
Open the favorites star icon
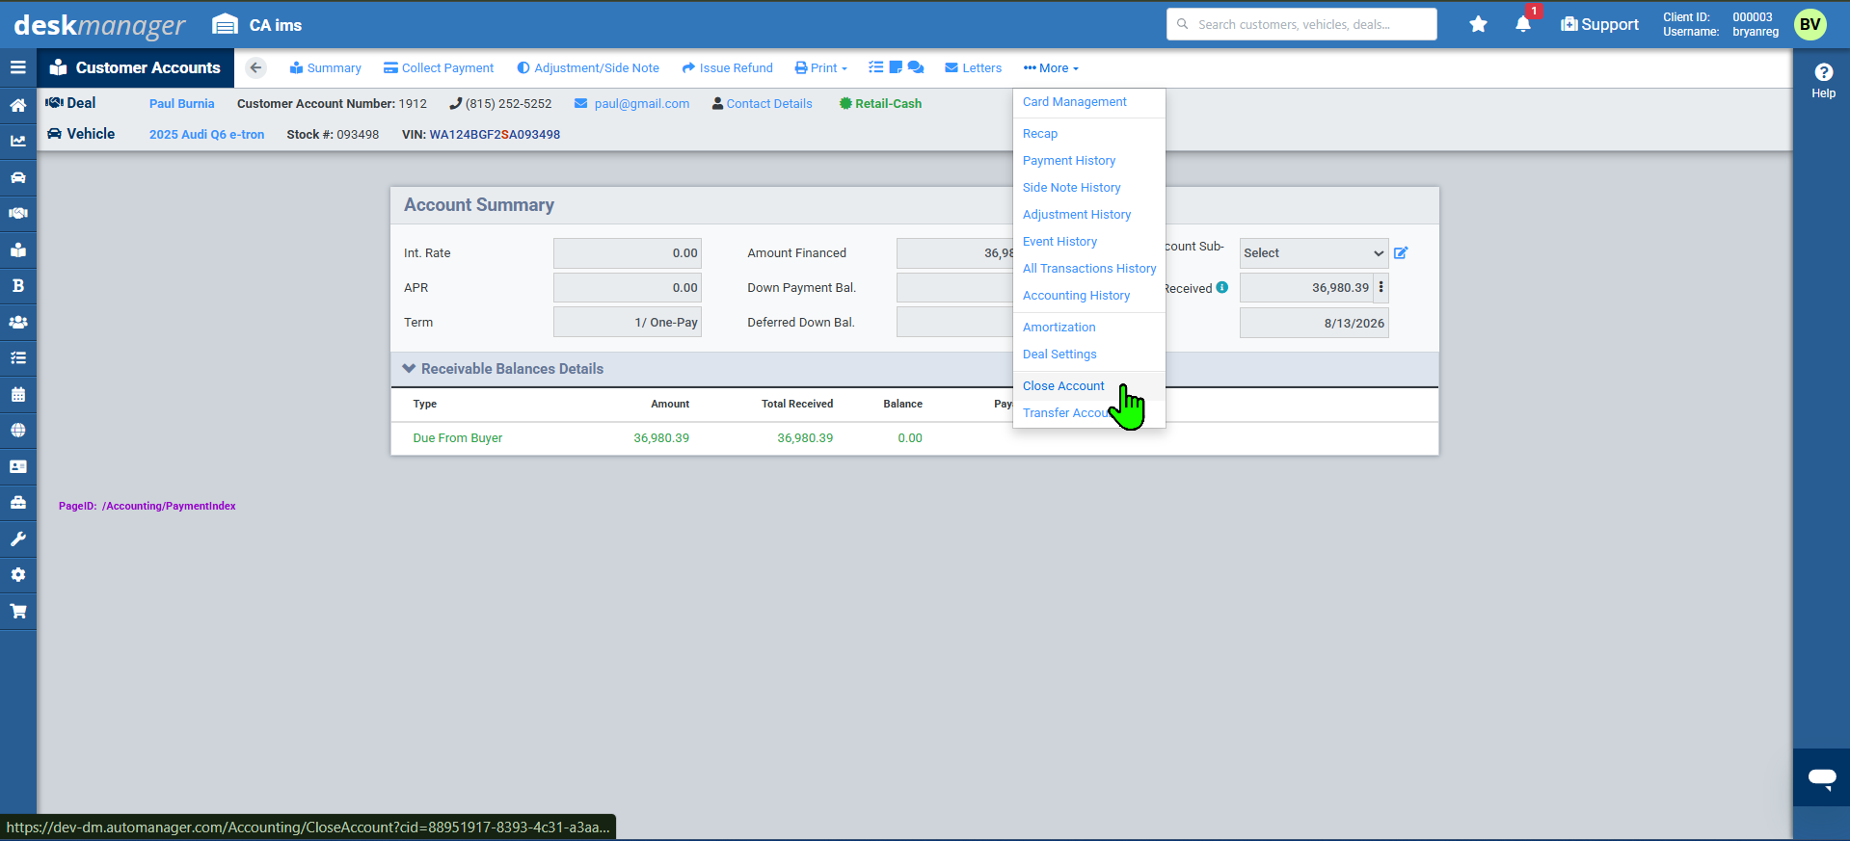[x=1478, y=24]
